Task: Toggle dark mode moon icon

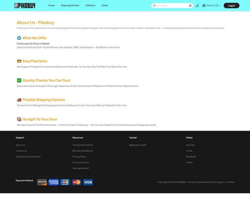Action: [197, 6]
